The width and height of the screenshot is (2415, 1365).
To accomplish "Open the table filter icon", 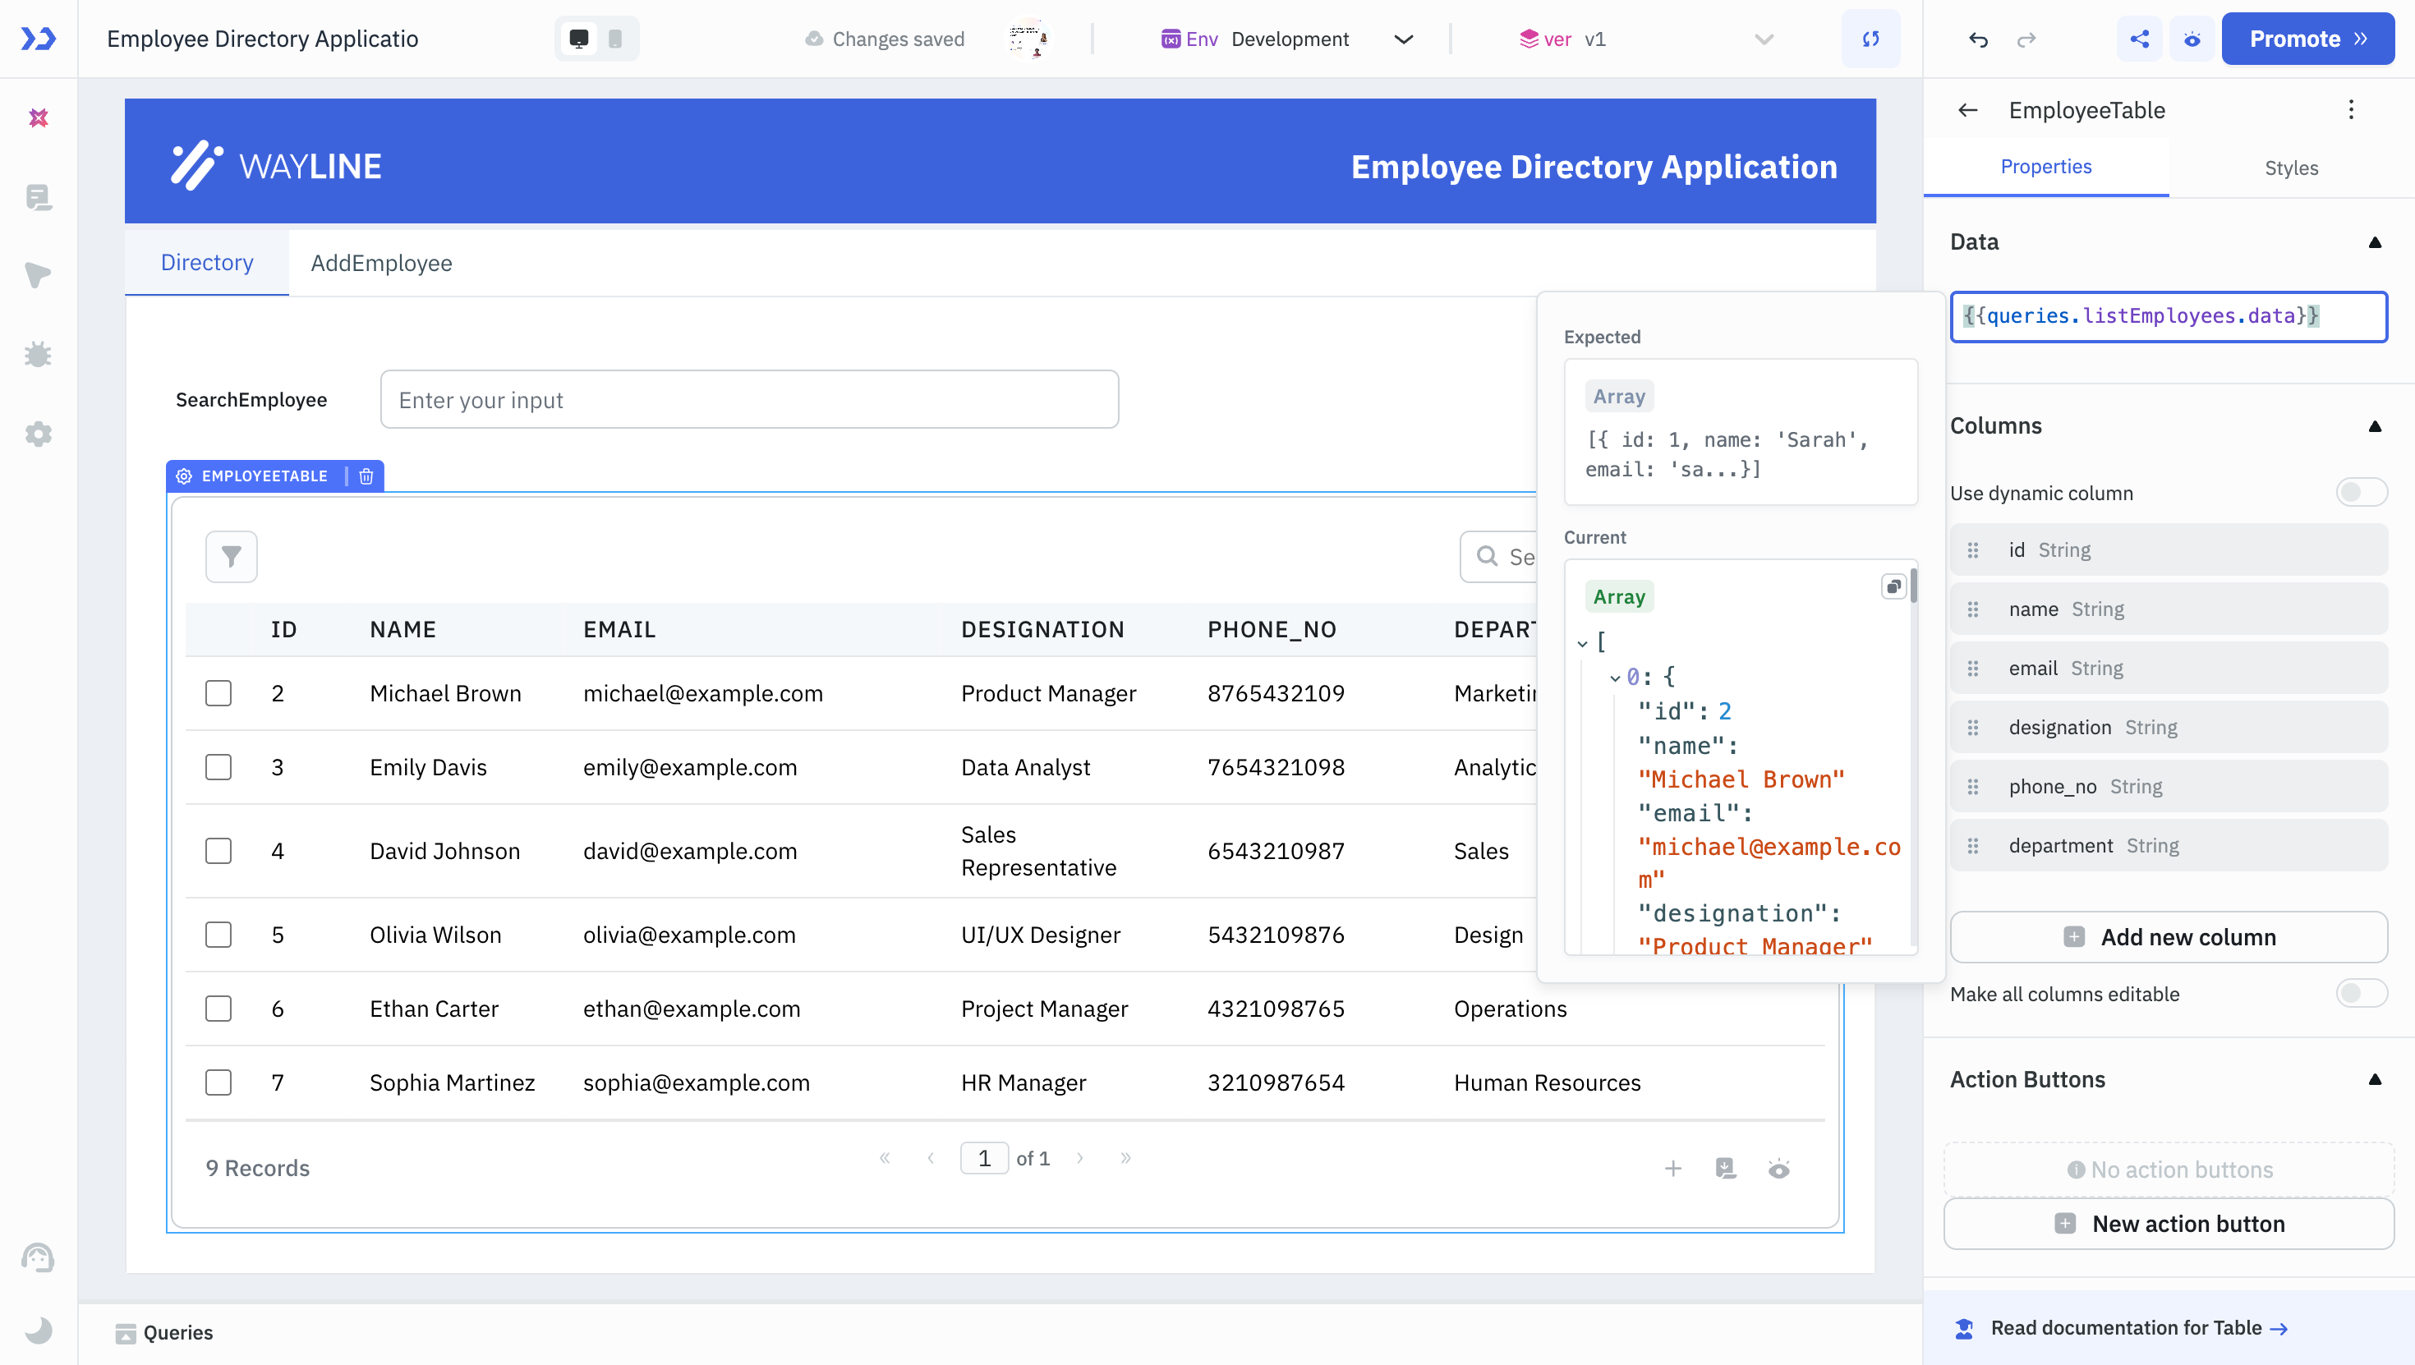I will pos(231,556).
